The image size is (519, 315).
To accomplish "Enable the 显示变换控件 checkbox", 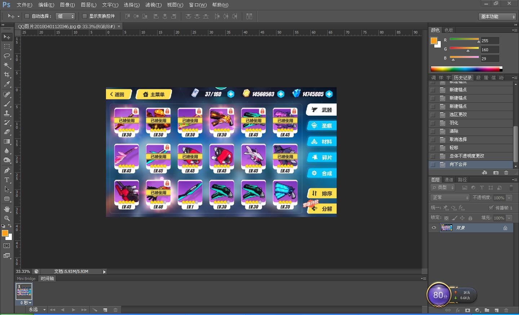I will tap(85, 16).
